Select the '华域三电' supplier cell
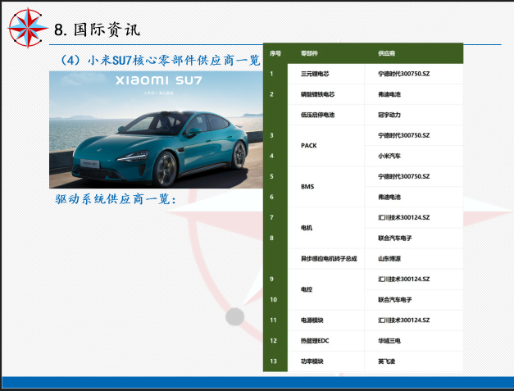 pyautogui.click(x=390, y=340)
